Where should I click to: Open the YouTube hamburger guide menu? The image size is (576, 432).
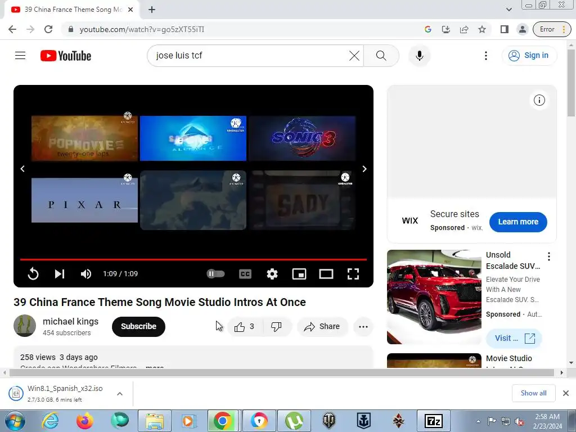pyautogui.click(x=20, y=56)
